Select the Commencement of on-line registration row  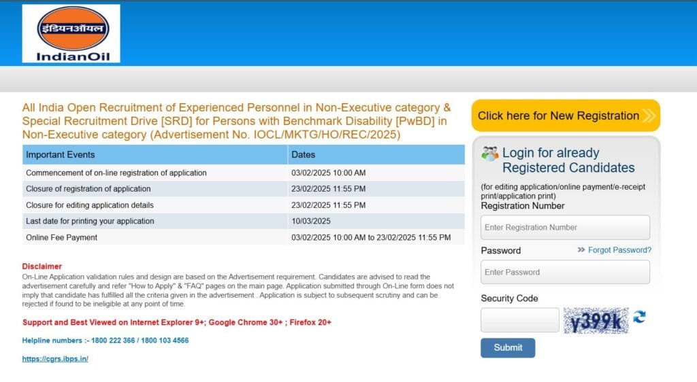click(x=116, y=173)
